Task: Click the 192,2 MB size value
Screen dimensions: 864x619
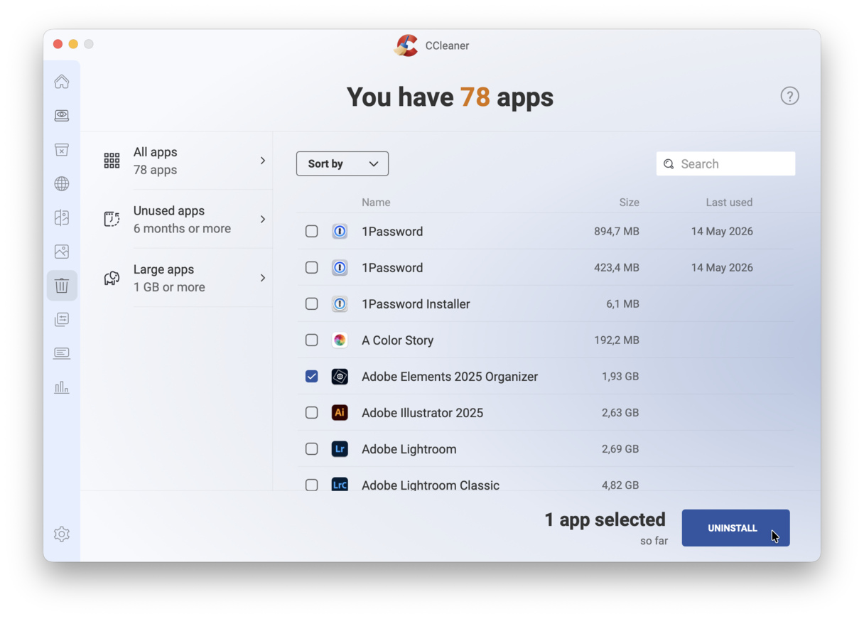Action: click(x=617, y=340)
